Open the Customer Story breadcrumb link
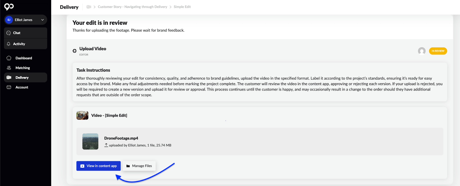Viewport: 460px width, 186px height. pyautogui.click(x=132, y=7)
